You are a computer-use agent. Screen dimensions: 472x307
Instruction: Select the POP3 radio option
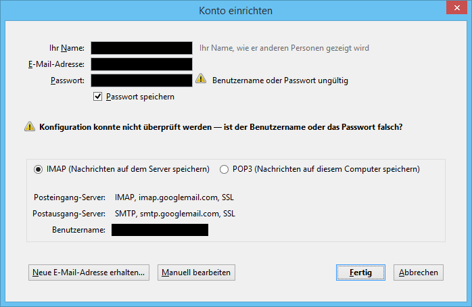click(x=224, y=170)
